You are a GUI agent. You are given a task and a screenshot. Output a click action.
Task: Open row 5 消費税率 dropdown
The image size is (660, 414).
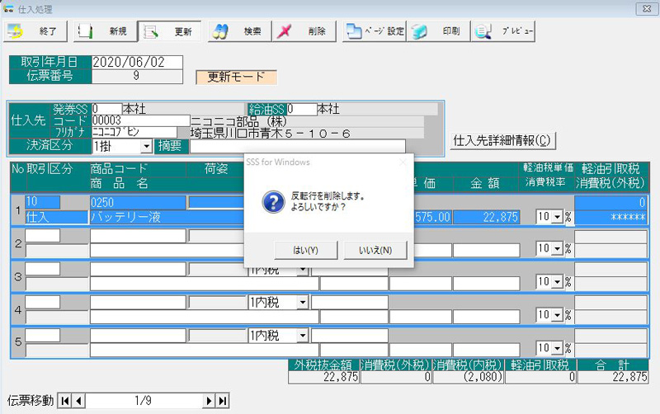[556, 348]
